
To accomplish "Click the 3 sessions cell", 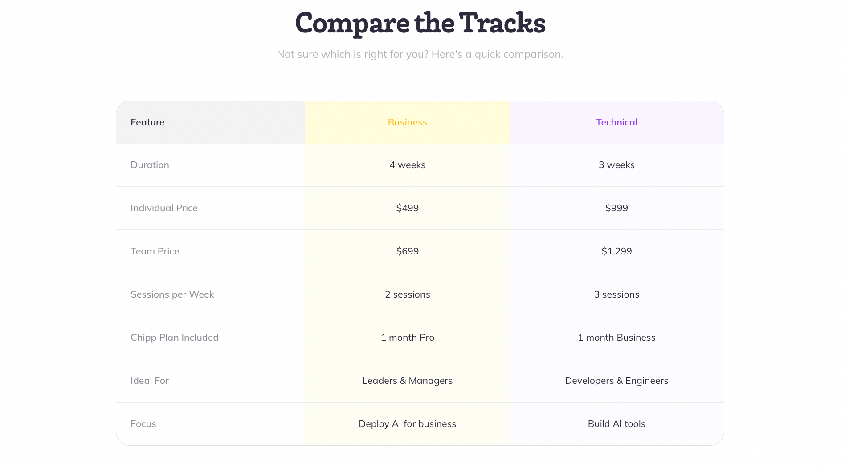I will coord(616,294).
